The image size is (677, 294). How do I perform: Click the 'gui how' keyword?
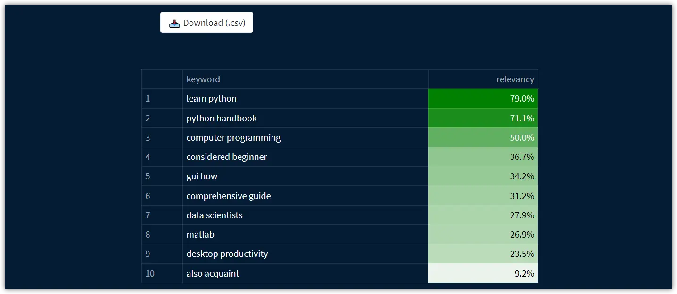pyautogui.click(x=202, y=176)
